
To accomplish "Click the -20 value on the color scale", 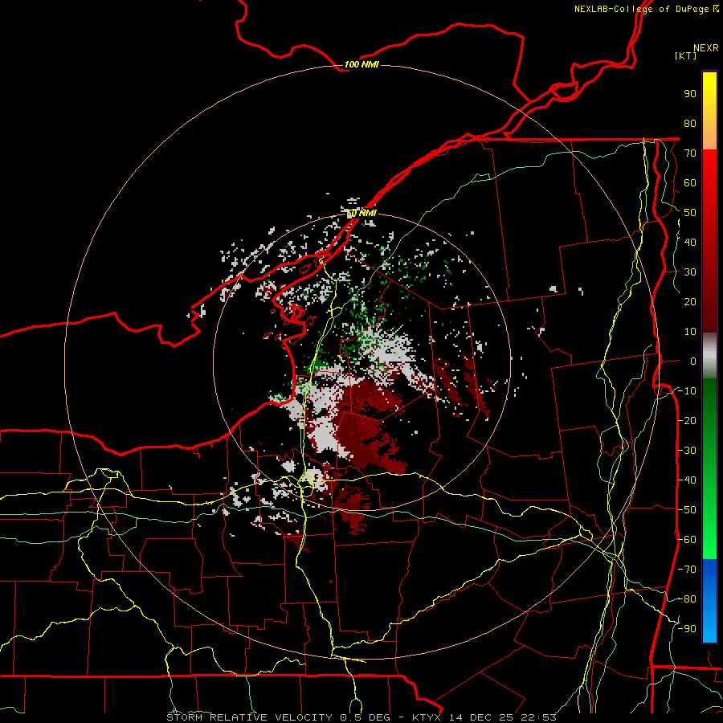I will (x=687, y=421).
